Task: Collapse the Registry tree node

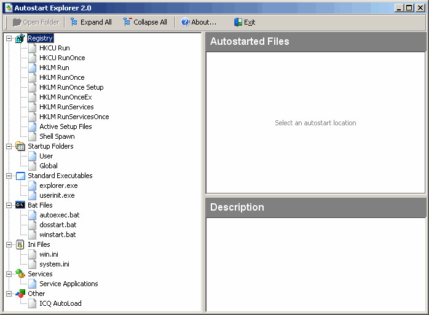Action: [9, 38]
